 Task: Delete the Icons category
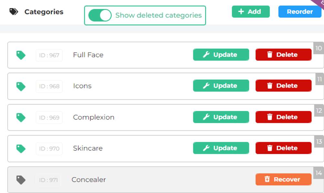coord(283,86)
